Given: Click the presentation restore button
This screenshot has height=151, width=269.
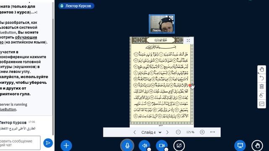Looking at the screenshot, I should [240, 146].
